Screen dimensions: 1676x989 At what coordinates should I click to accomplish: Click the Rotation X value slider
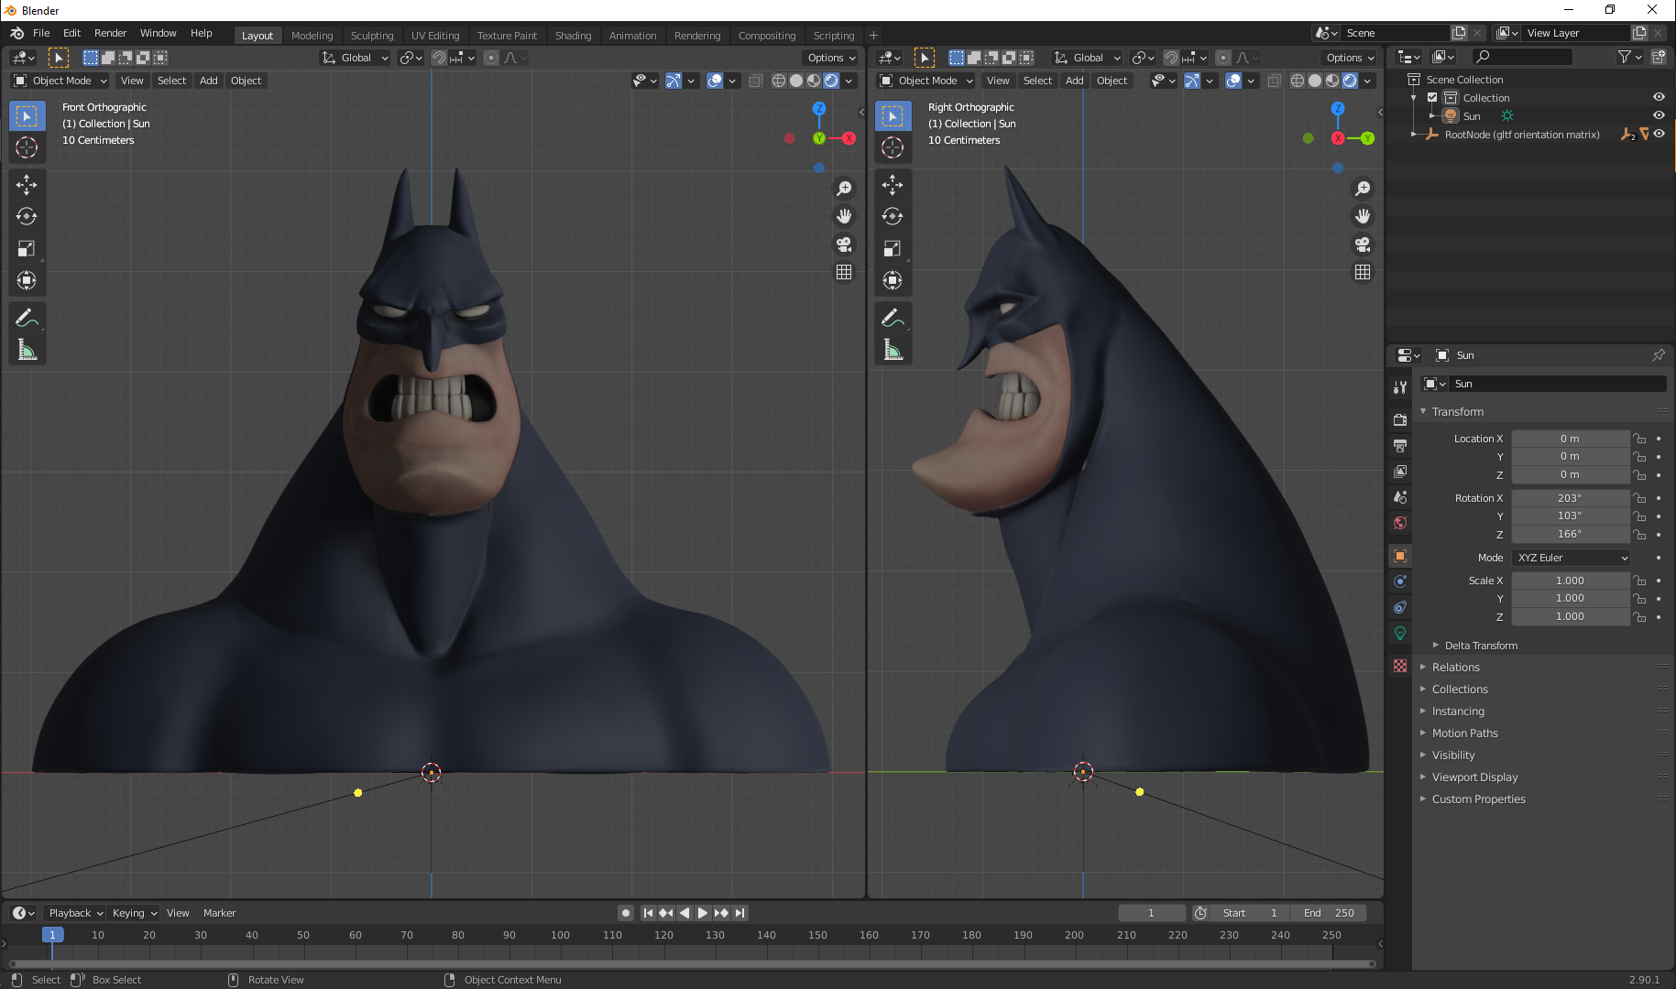1571,497
